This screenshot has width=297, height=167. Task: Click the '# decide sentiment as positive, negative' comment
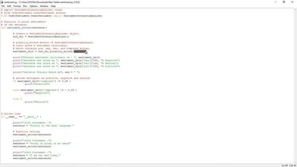click(x=52, y=78)
